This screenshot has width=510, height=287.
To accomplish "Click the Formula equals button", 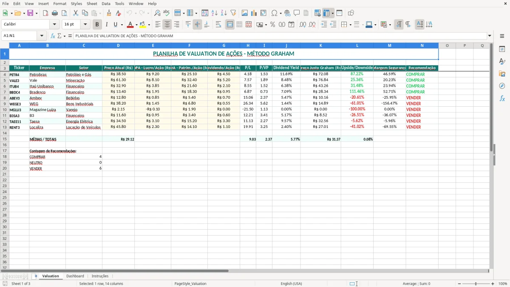I will point(70,36).
